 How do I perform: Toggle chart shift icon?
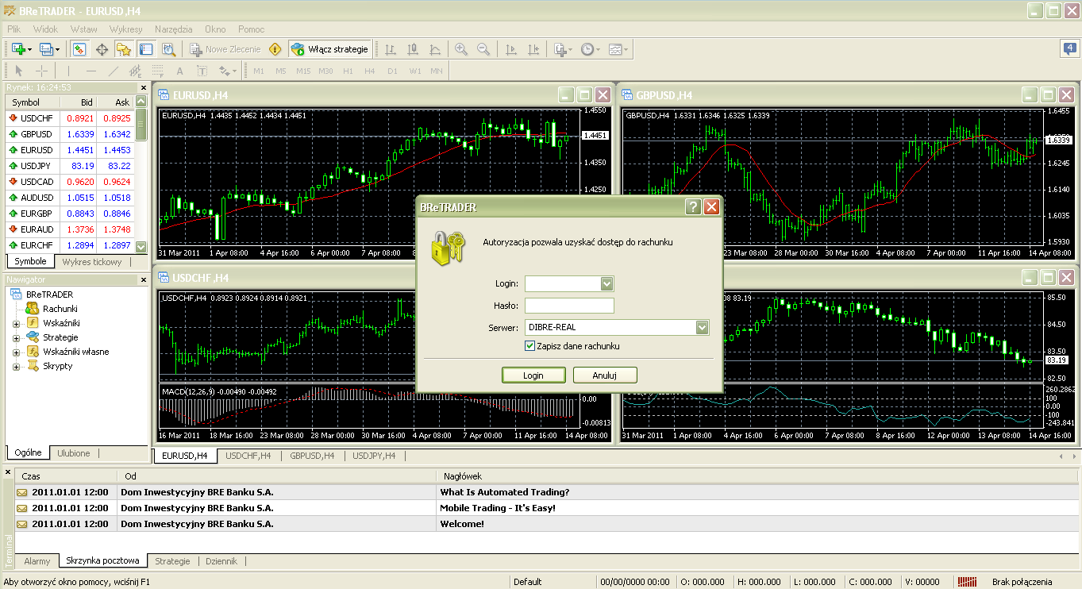tap(534, 49)
